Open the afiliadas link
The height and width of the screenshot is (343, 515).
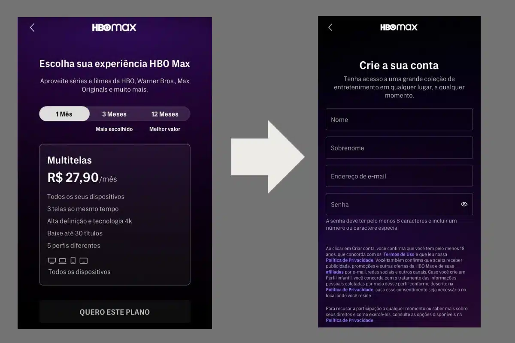[335, 272]
